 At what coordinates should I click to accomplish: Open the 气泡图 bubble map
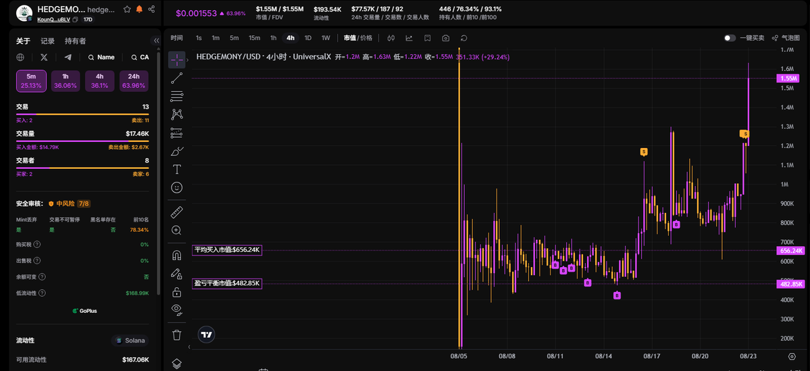pos(785,38)
